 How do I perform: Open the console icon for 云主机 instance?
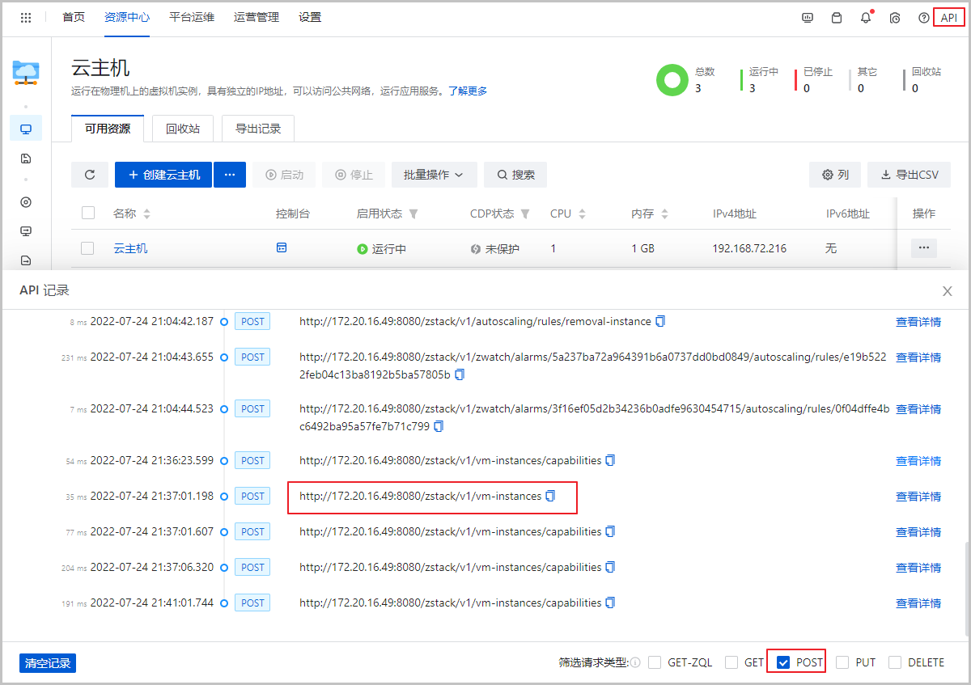pos(281,248)
